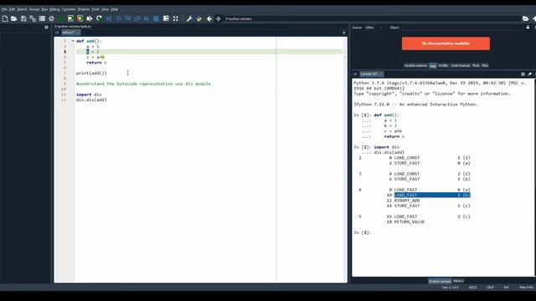This screenshot has width=536, height=301.
Task: Click the CRLF status bar entry
Action: point(490,288)
